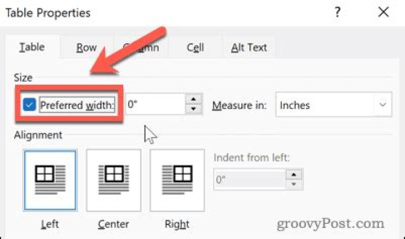Screen dimensions: 405x239
Task: Click the Preferred width label text
Action: point(78,105)
